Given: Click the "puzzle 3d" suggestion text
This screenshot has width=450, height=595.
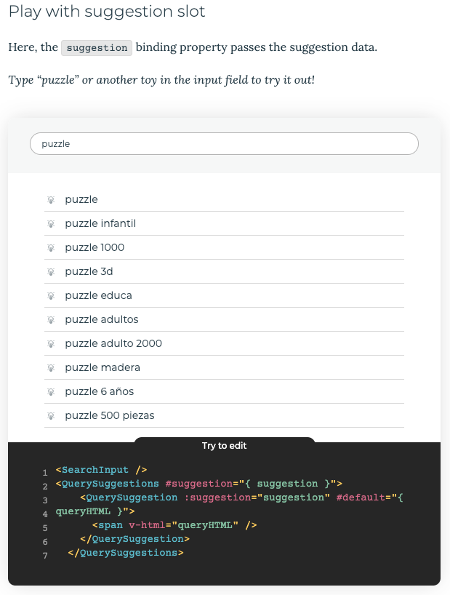Looking at the screenshot, I should tap(89, 272).
